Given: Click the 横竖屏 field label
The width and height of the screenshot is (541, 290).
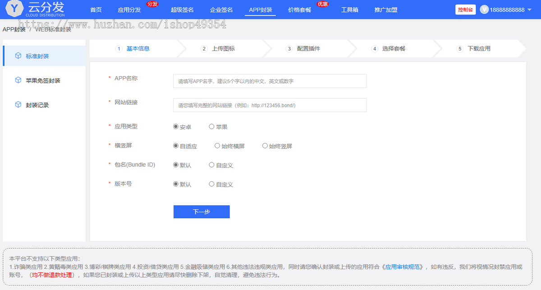Looking at the screenshot, I should (123, 145).
